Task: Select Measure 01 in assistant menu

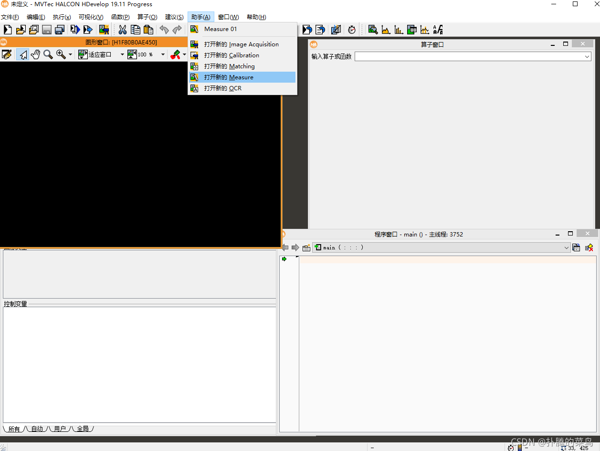Action: 242,29
